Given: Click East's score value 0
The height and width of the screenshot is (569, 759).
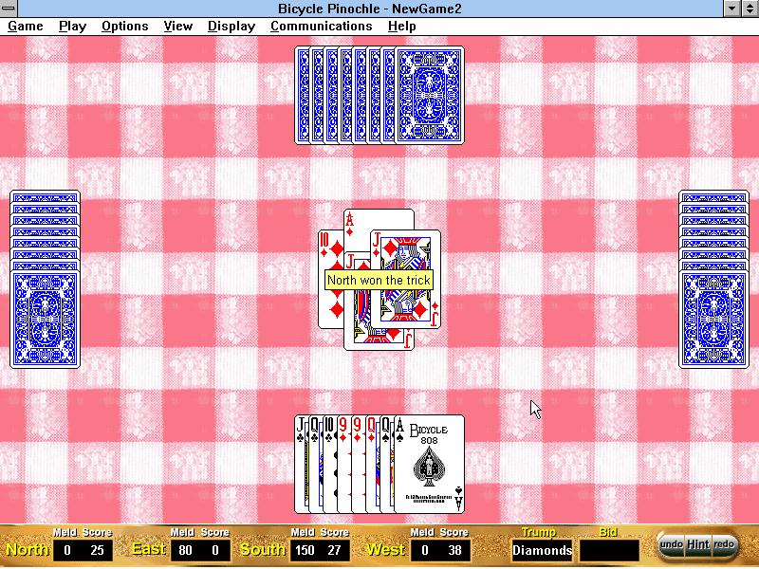Looking at the screenshot, I should (x=215, y=551).
